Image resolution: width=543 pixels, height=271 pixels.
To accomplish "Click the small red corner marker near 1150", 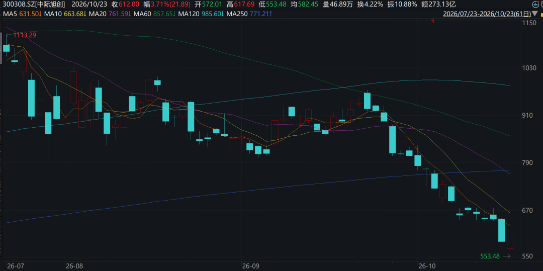I will pyautogui.click(x=432, y=22).
